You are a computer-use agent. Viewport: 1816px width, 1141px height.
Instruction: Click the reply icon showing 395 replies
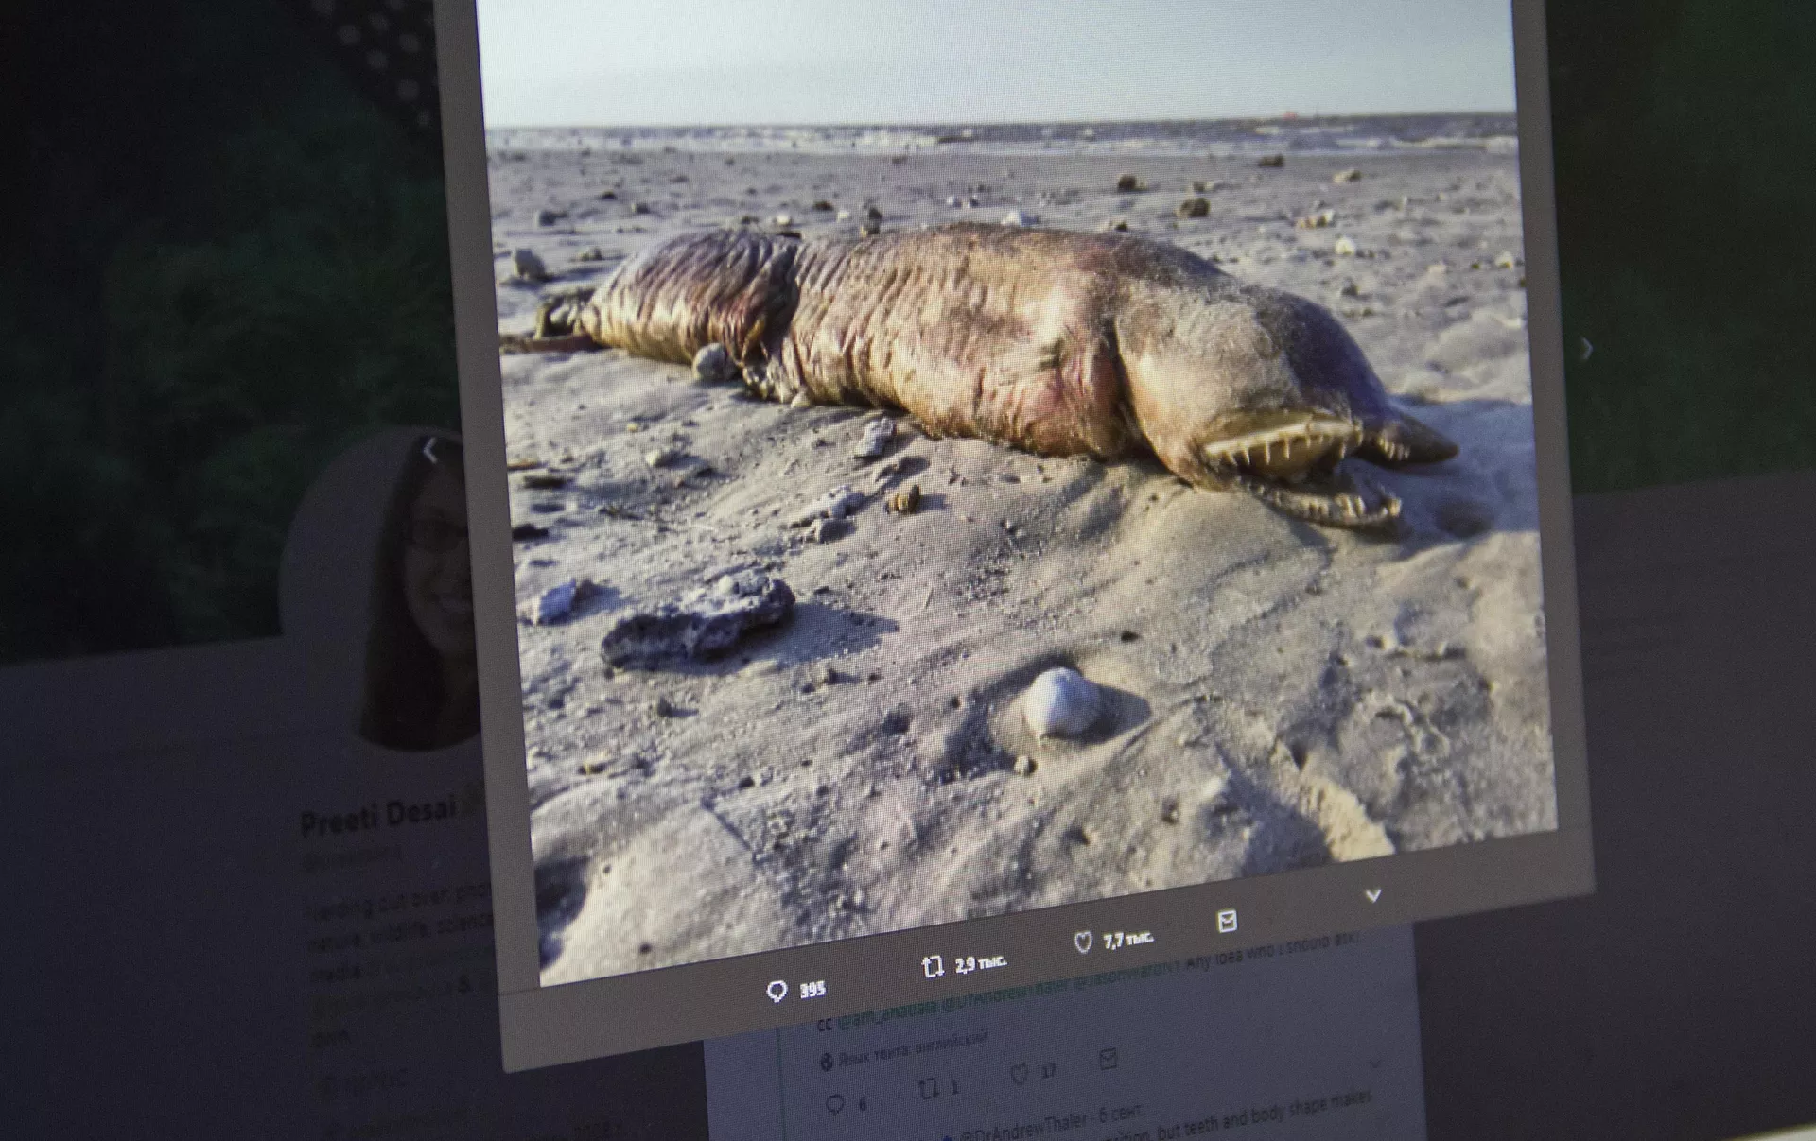click(777, 991)
